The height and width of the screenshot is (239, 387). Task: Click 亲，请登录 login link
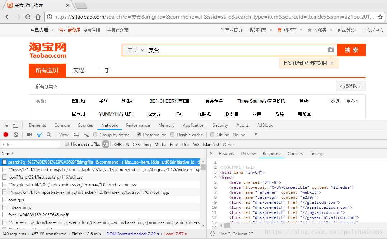tap(70, 30)
